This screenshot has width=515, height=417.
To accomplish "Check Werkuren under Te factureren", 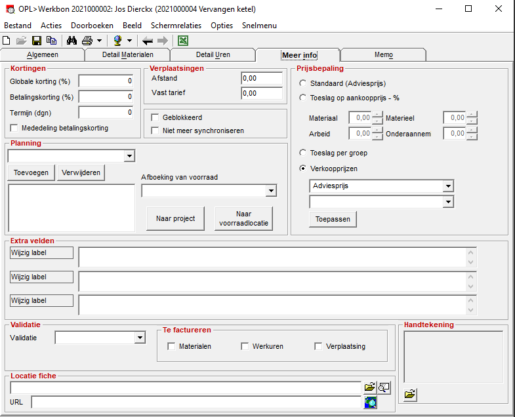I will (x=245, y=346).
